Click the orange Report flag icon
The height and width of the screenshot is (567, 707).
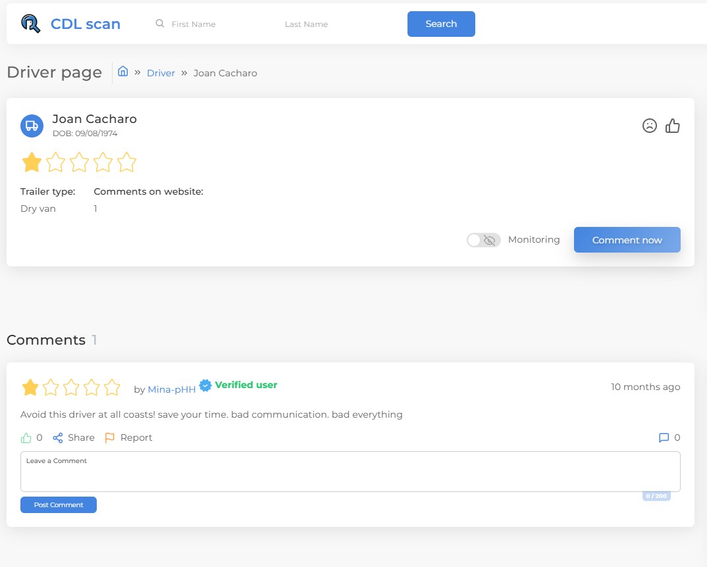point(110,437)
